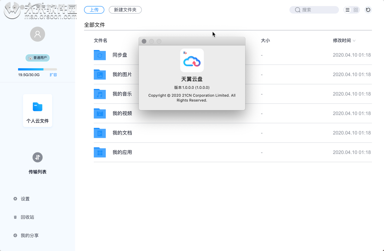Click the user avatar in the sidebar
The height and width of the screenshot is (251, 384).
pyautogui.click(x=37, y=34)
